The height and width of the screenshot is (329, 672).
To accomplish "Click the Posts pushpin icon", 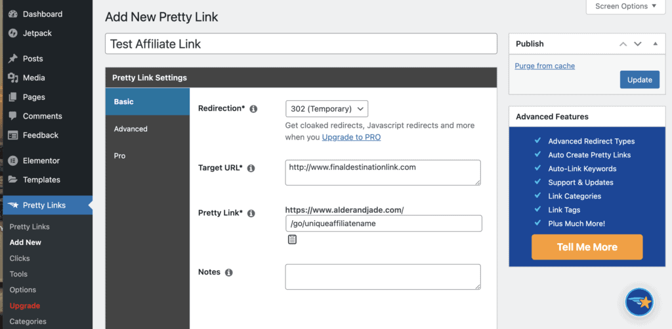I will click(13, 58).
